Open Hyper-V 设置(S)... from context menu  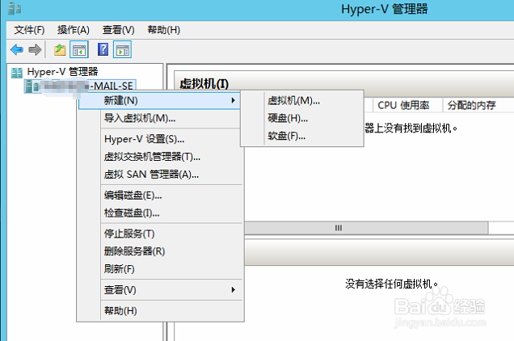pyautogui.click(x=161, y=139)
